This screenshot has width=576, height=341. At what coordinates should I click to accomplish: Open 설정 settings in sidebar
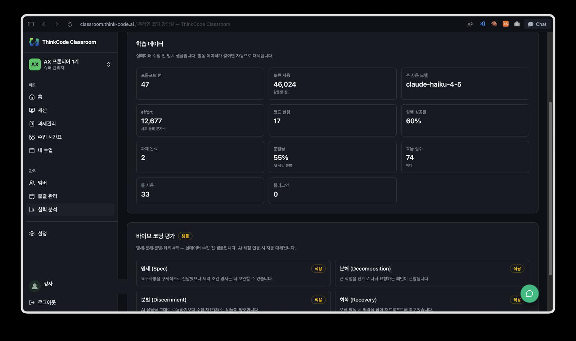click(70, 234)
